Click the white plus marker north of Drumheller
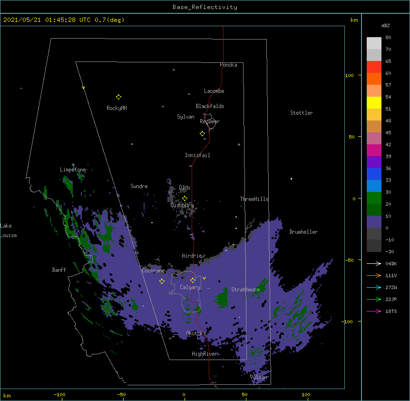 point(291,179)
